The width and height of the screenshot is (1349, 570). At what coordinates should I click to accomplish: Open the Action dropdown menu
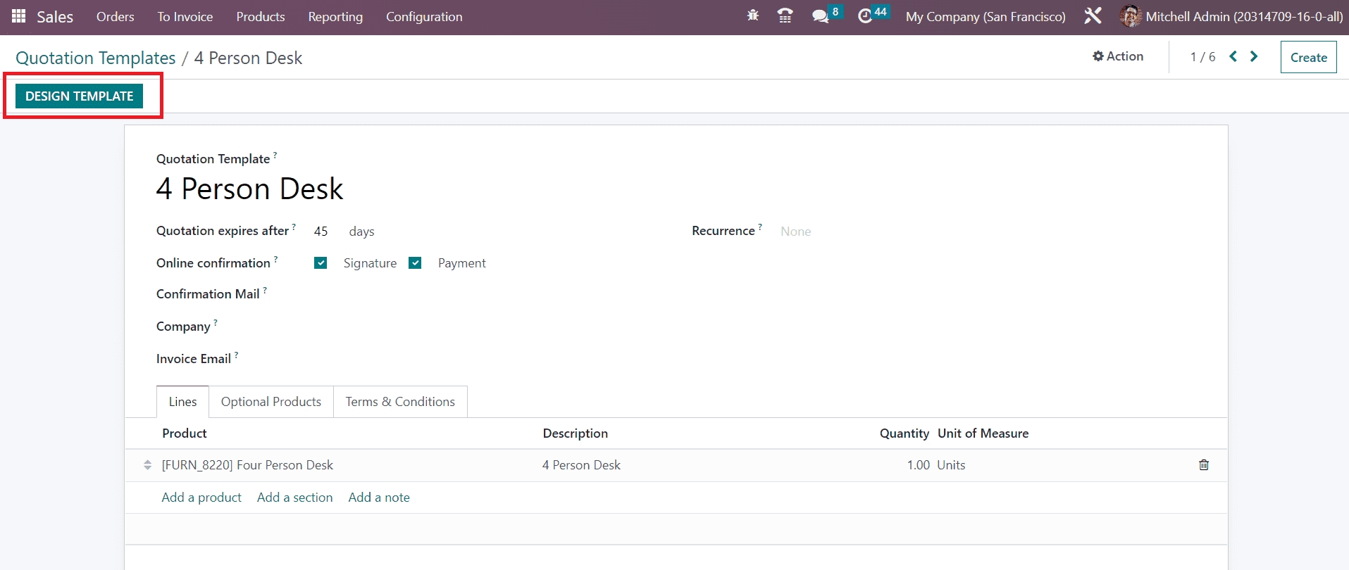[x=1118, y=56]
